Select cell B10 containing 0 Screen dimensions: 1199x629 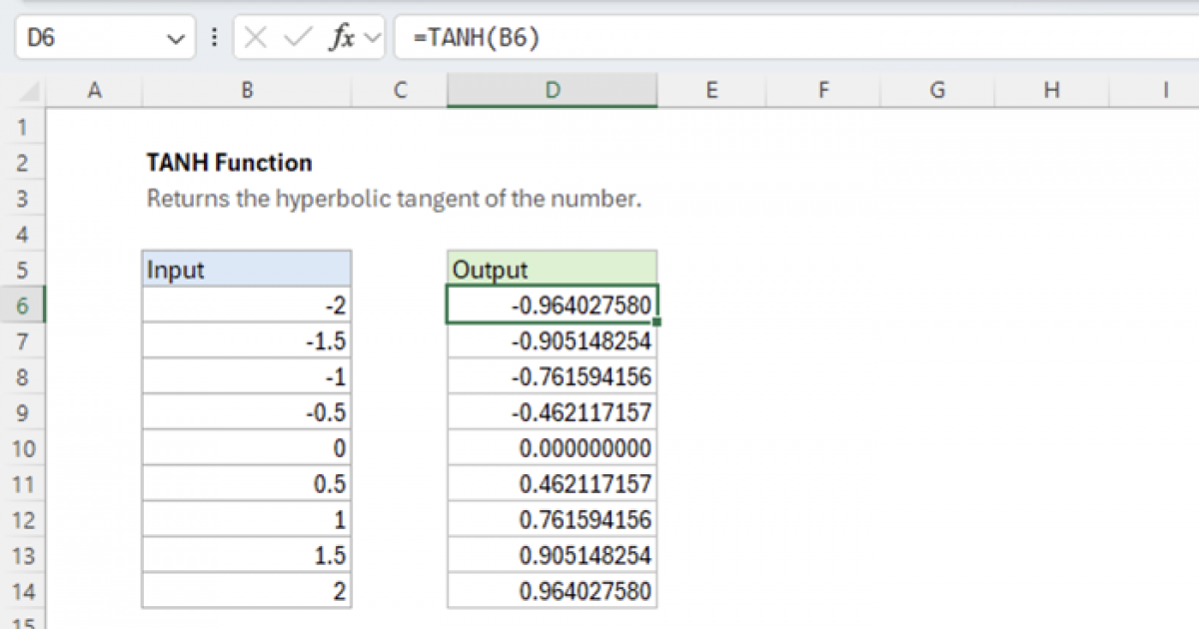[247, 447]
